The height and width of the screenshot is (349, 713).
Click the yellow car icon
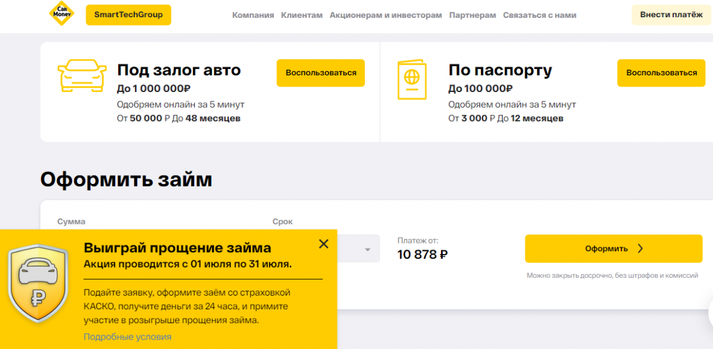click(82, 76)
